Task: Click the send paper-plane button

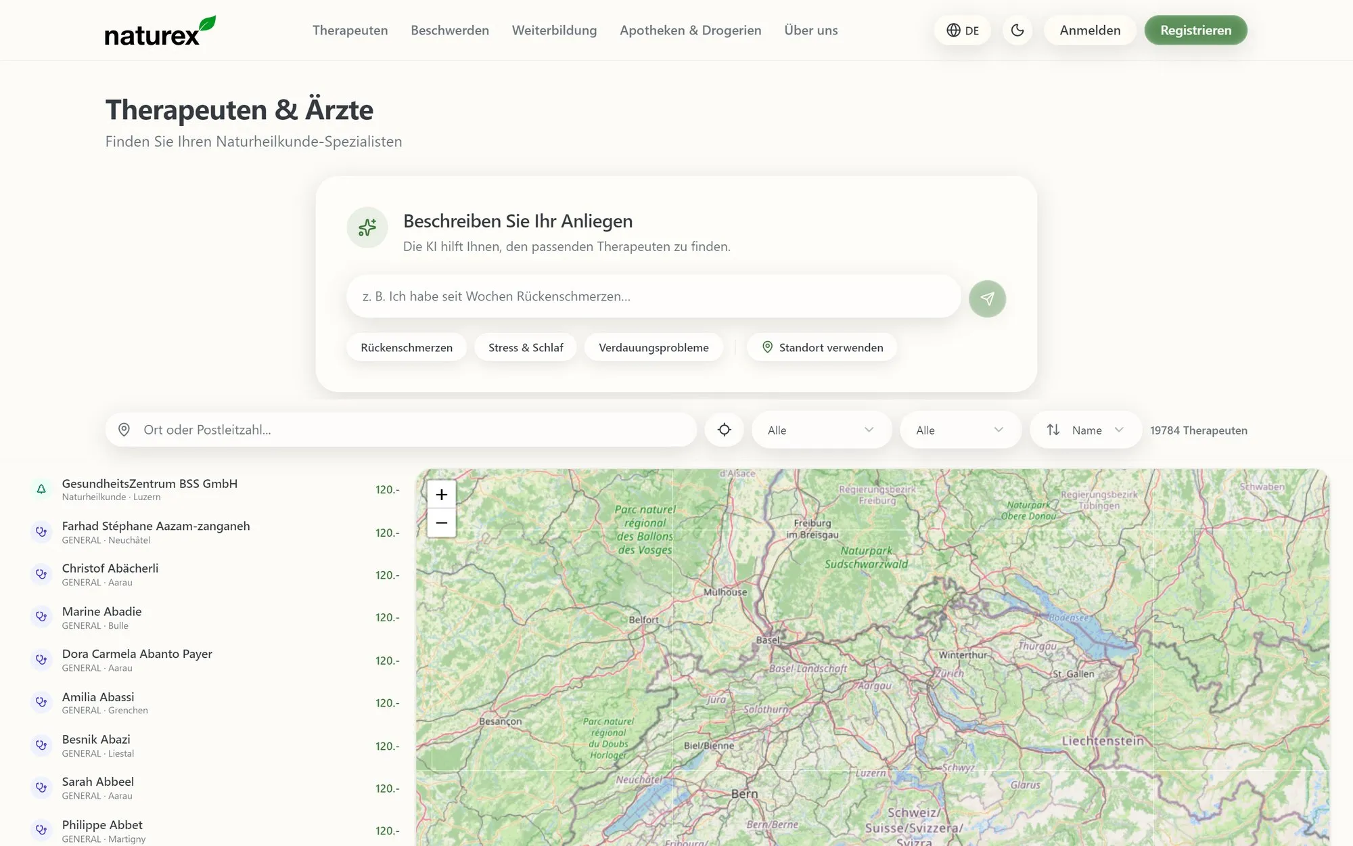Action: pos(987,298)
